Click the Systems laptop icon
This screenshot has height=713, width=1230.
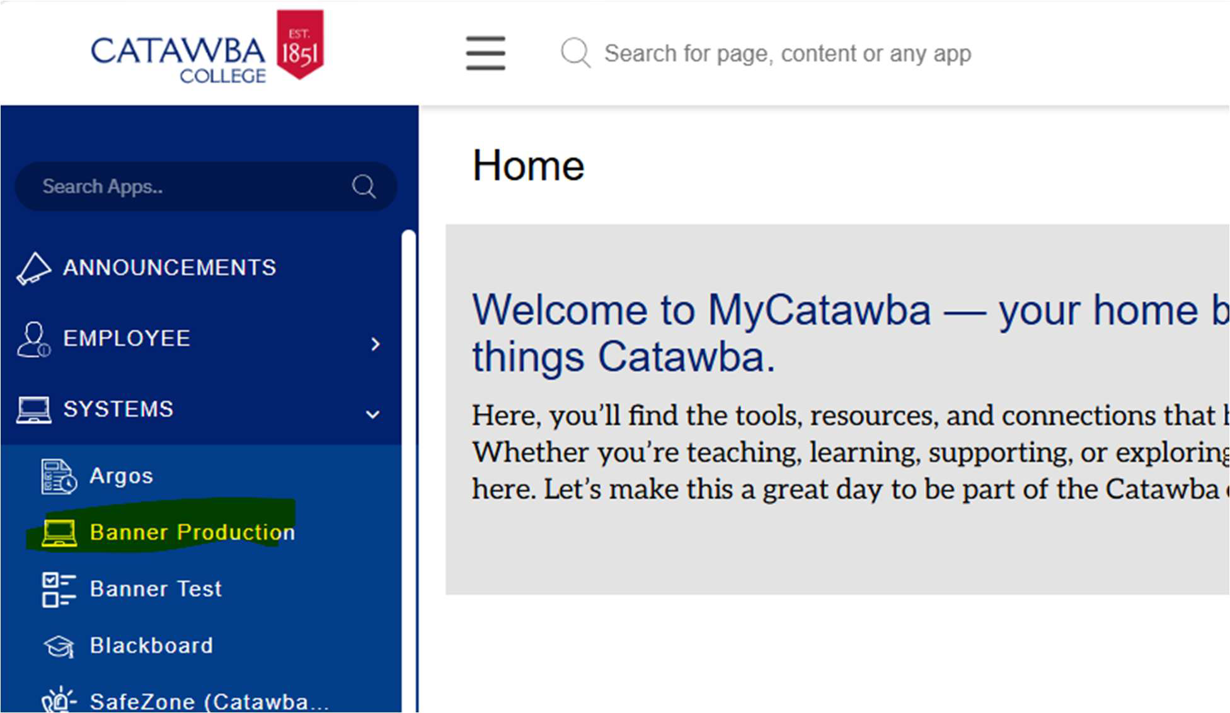coord(33,410)
